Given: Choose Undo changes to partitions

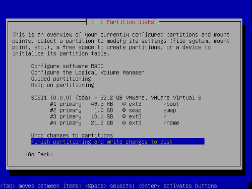Looking at the screenshot, I should click(72, 136).
